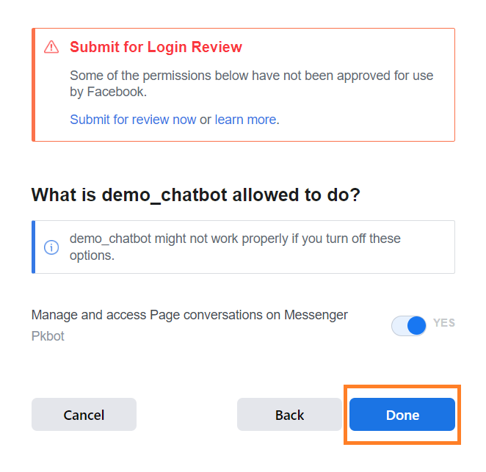Click the "Submit for Login Review" heading
The height and width of the screenshot is (472, 486).
click(156, 48)
